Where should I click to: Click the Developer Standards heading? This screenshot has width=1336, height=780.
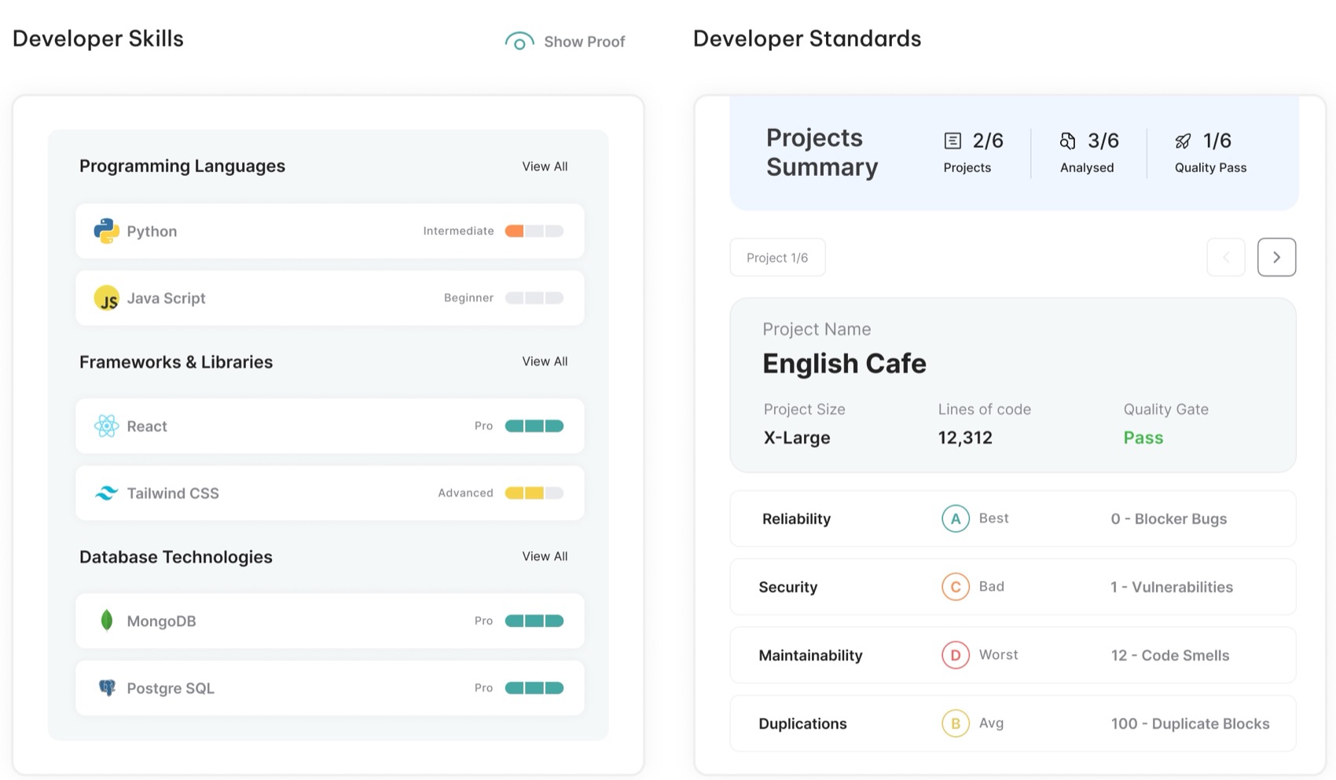[x=807, y=38]
